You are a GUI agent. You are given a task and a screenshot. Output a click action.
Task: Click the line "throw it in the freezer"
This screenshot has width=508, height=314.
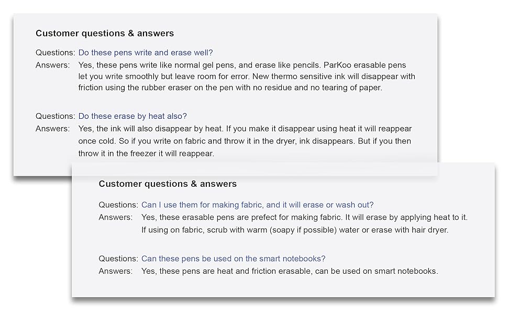point(146,153)
